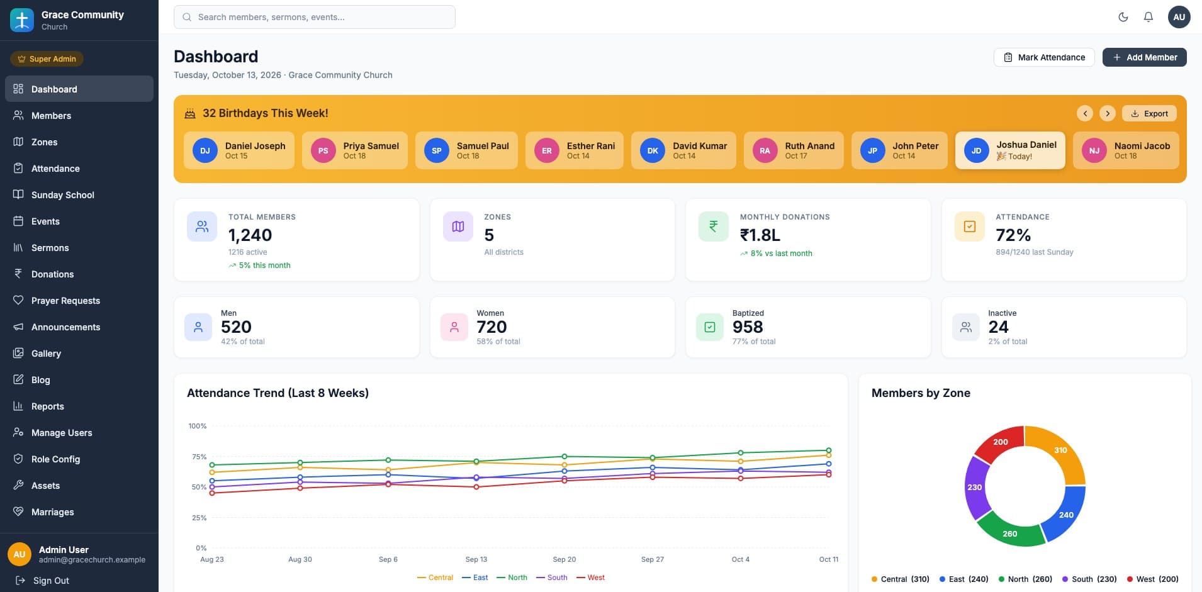Viewport: 1202px width, 592px height.
Task: Click the Inactive members icon
Action: pos(966,327)
